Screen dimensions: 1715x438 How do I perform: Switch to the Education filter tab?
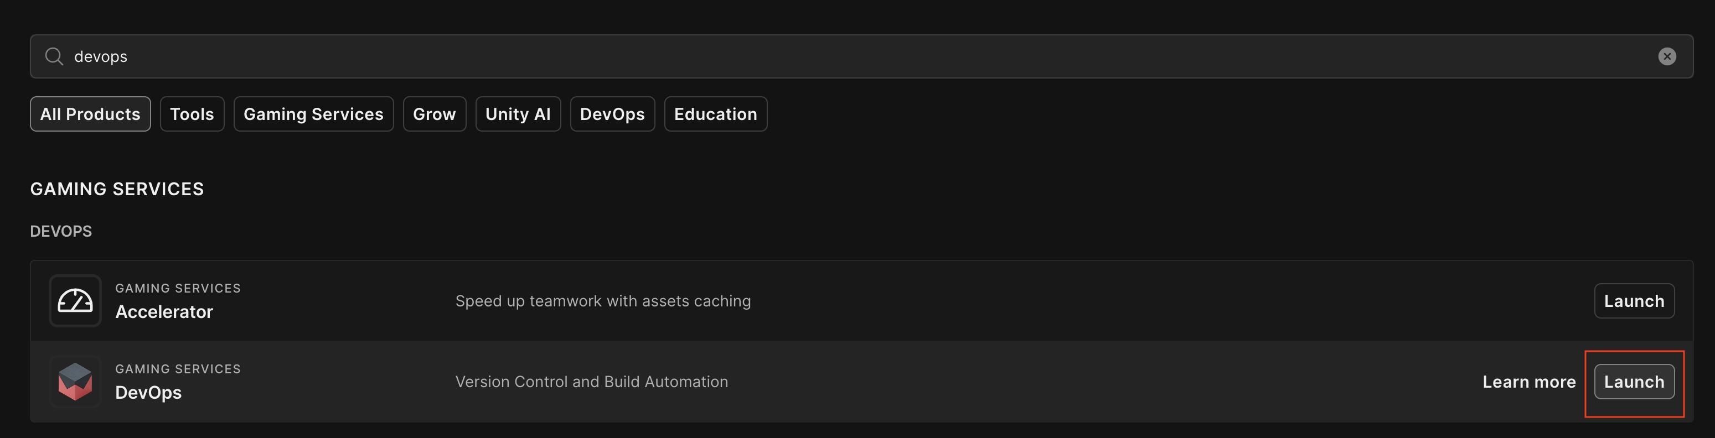[715, 114]
